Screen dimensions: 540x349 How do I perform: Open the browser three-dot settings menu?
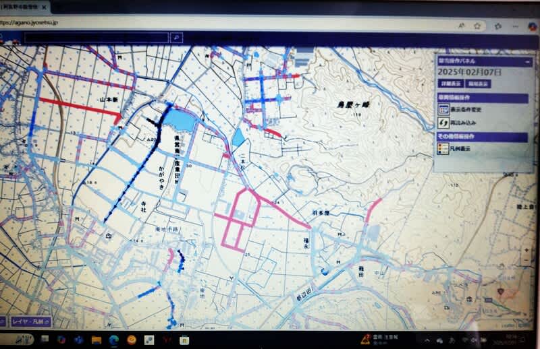pyautogui.click(x=516, y=26)
